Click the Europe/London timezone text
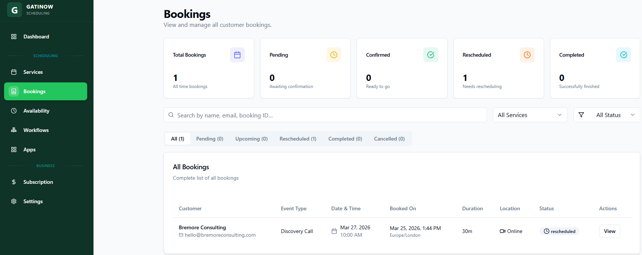The image size is (642, 255). point(405,235)
